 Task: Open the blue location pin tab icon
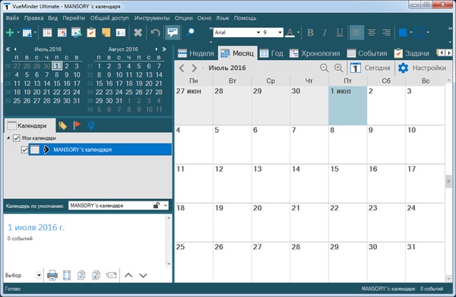coord(91,125)
